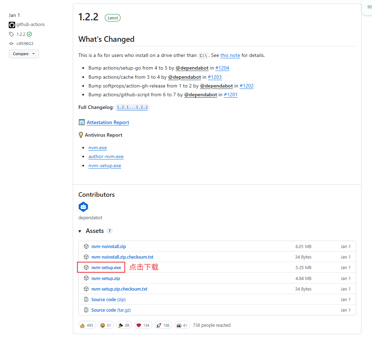Click file icon for Source code (zip)
This screenshot has height=338, width=372.
point(86,300)
